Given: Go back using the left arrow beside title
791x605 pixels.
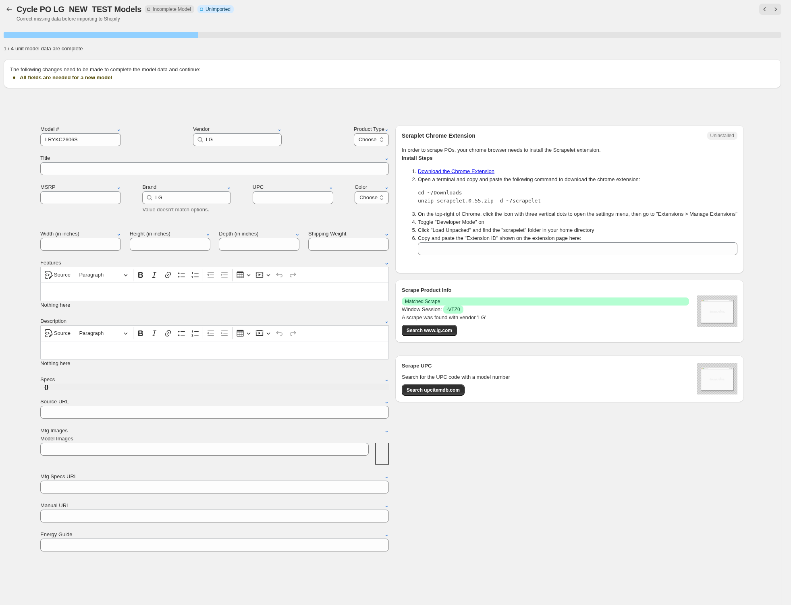Looking at the screenshot, I should [9, 9].
